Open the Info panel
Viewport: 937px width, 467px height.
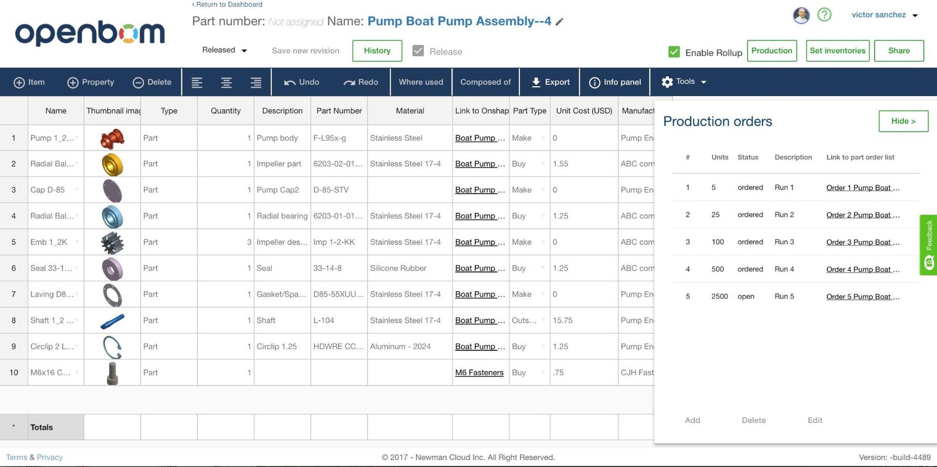pyautogui.click(x=615, y=82)
